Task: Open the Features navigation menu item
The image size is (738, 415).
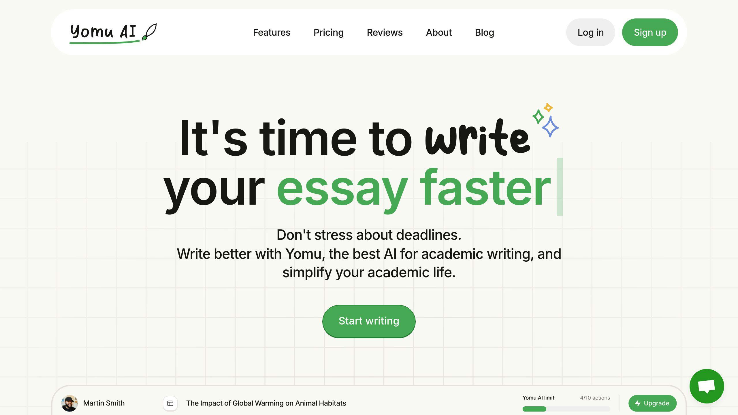Action: 272,32
